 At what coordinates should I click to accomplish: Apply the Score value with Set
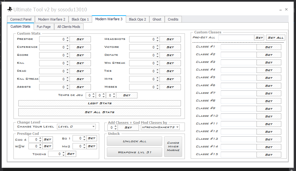(80, 55)
